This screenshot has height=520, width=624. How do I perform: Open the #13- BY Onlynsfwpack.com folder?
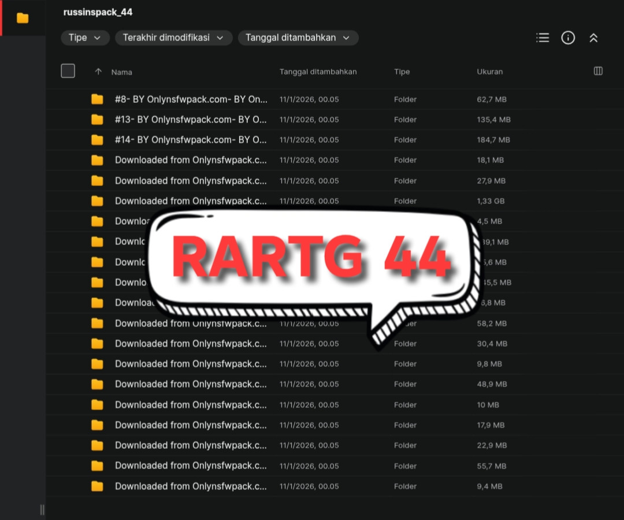[191, 120]
